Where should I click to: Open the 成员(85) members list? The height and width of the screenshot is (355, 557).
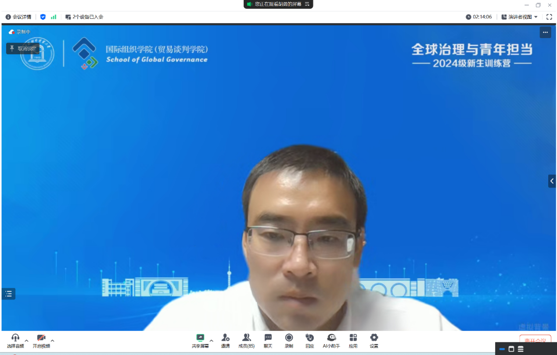click(x=246, y=340)
